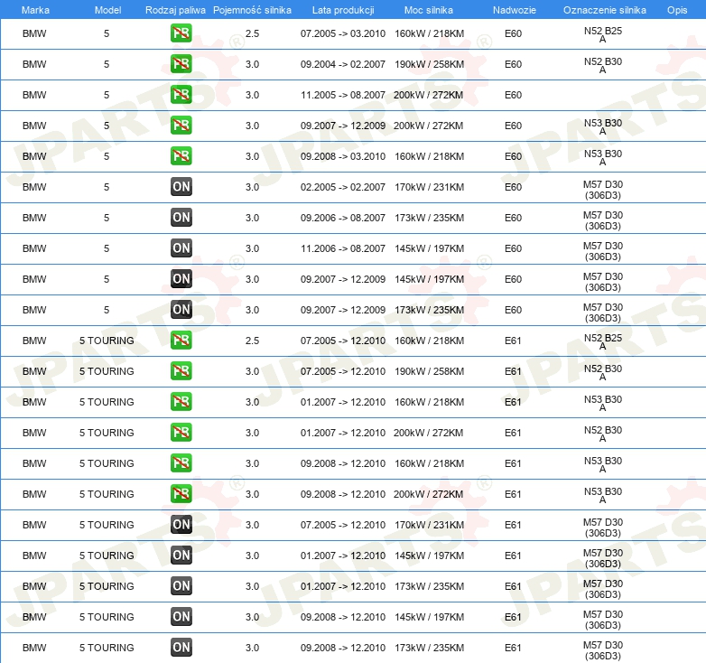Click 2.5 capacity in the E60 row
Image resolution: width=706 pixels, height=663 pixels.
pos(252,33)
